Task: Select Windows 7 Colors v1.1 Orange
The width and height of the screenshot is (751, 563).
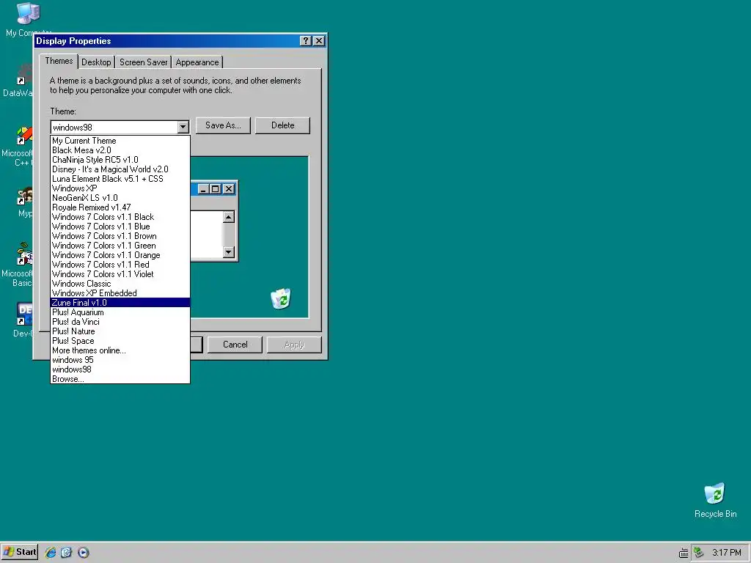Action: click(x=120, y=255)
